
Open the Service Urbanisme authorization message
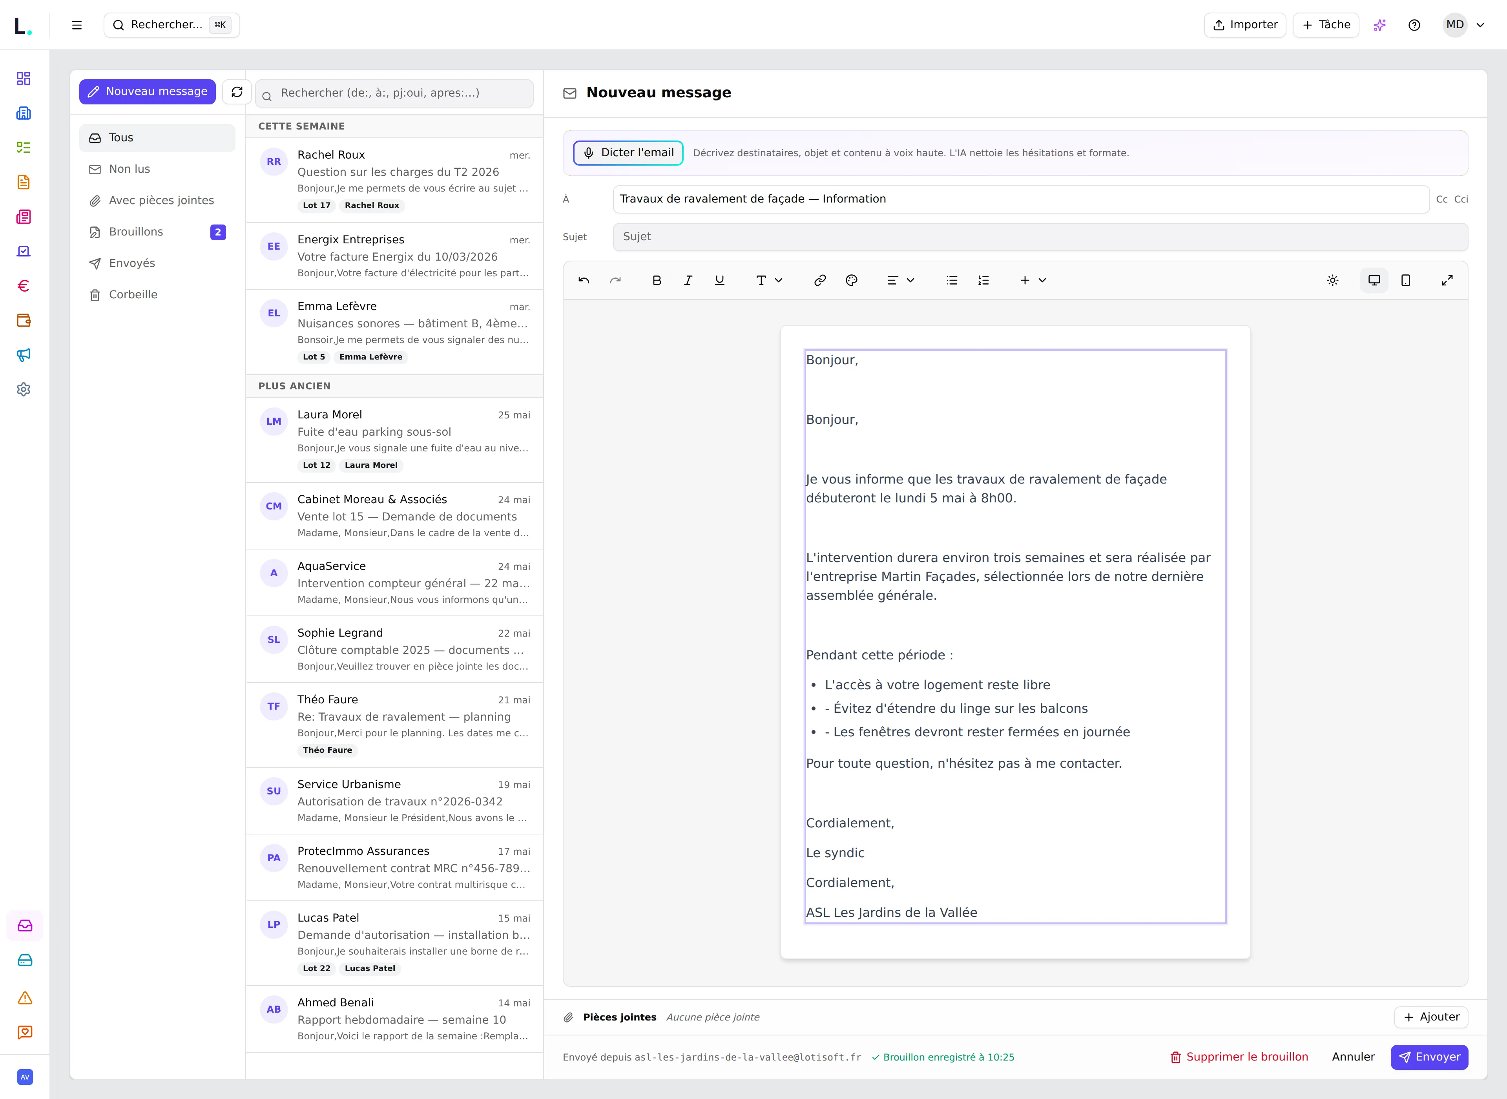[x=394, y=801]
